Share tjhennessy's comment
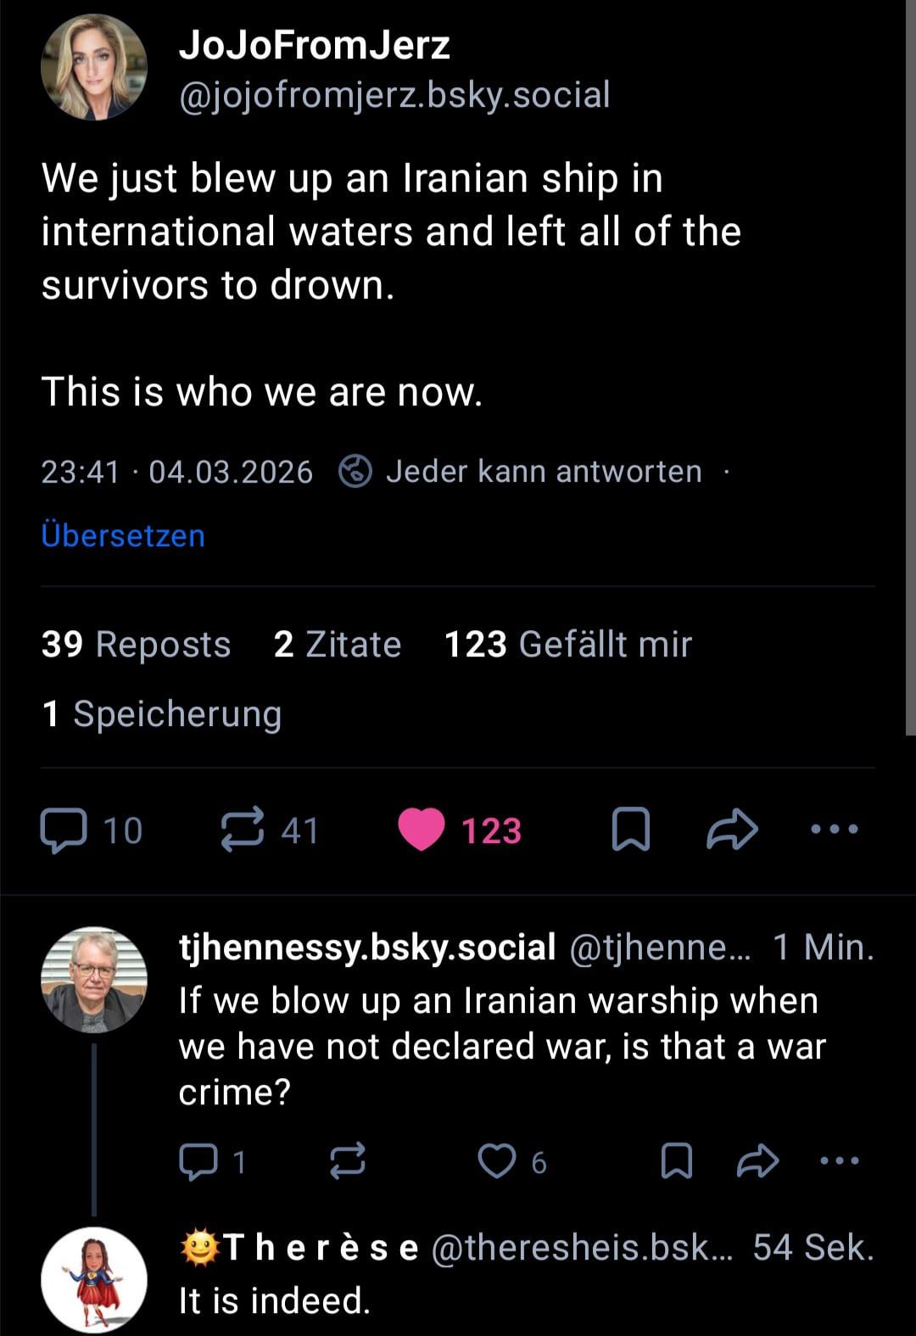The image size is (916, 1336). (x=757, y=1161)
